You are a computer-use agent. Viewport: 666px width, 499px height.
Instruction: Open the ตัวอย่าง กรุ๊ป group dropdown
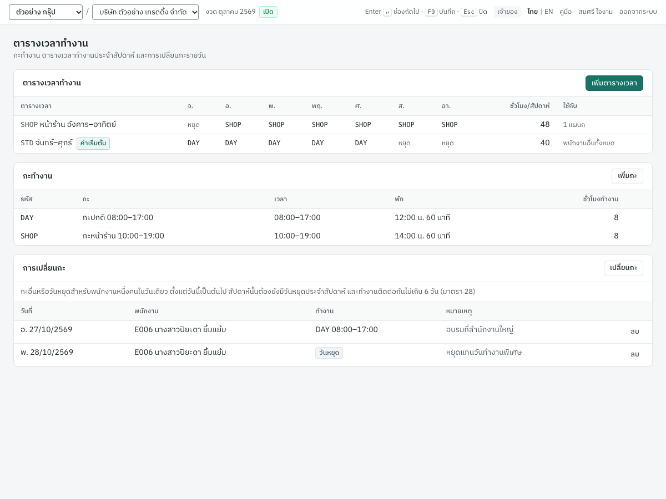pos(46,12)
